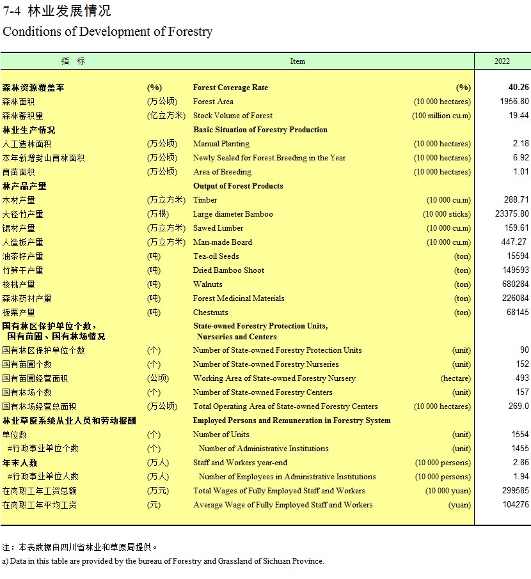Click Dried Bamboo Shoot value 149593
Image resolution: width=531 pixels, height=579 pixels.
516,270
